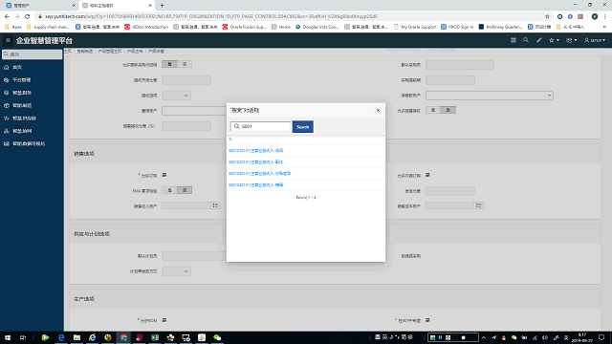Screen dimensions: 612x344
Task: Toggle the 允许BOM checkbox
Action: pyautogui.click(x=164, y=320)
